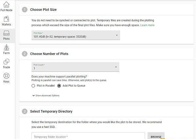Select Add Plot to Queue radio button

click(x=59, y=86)
